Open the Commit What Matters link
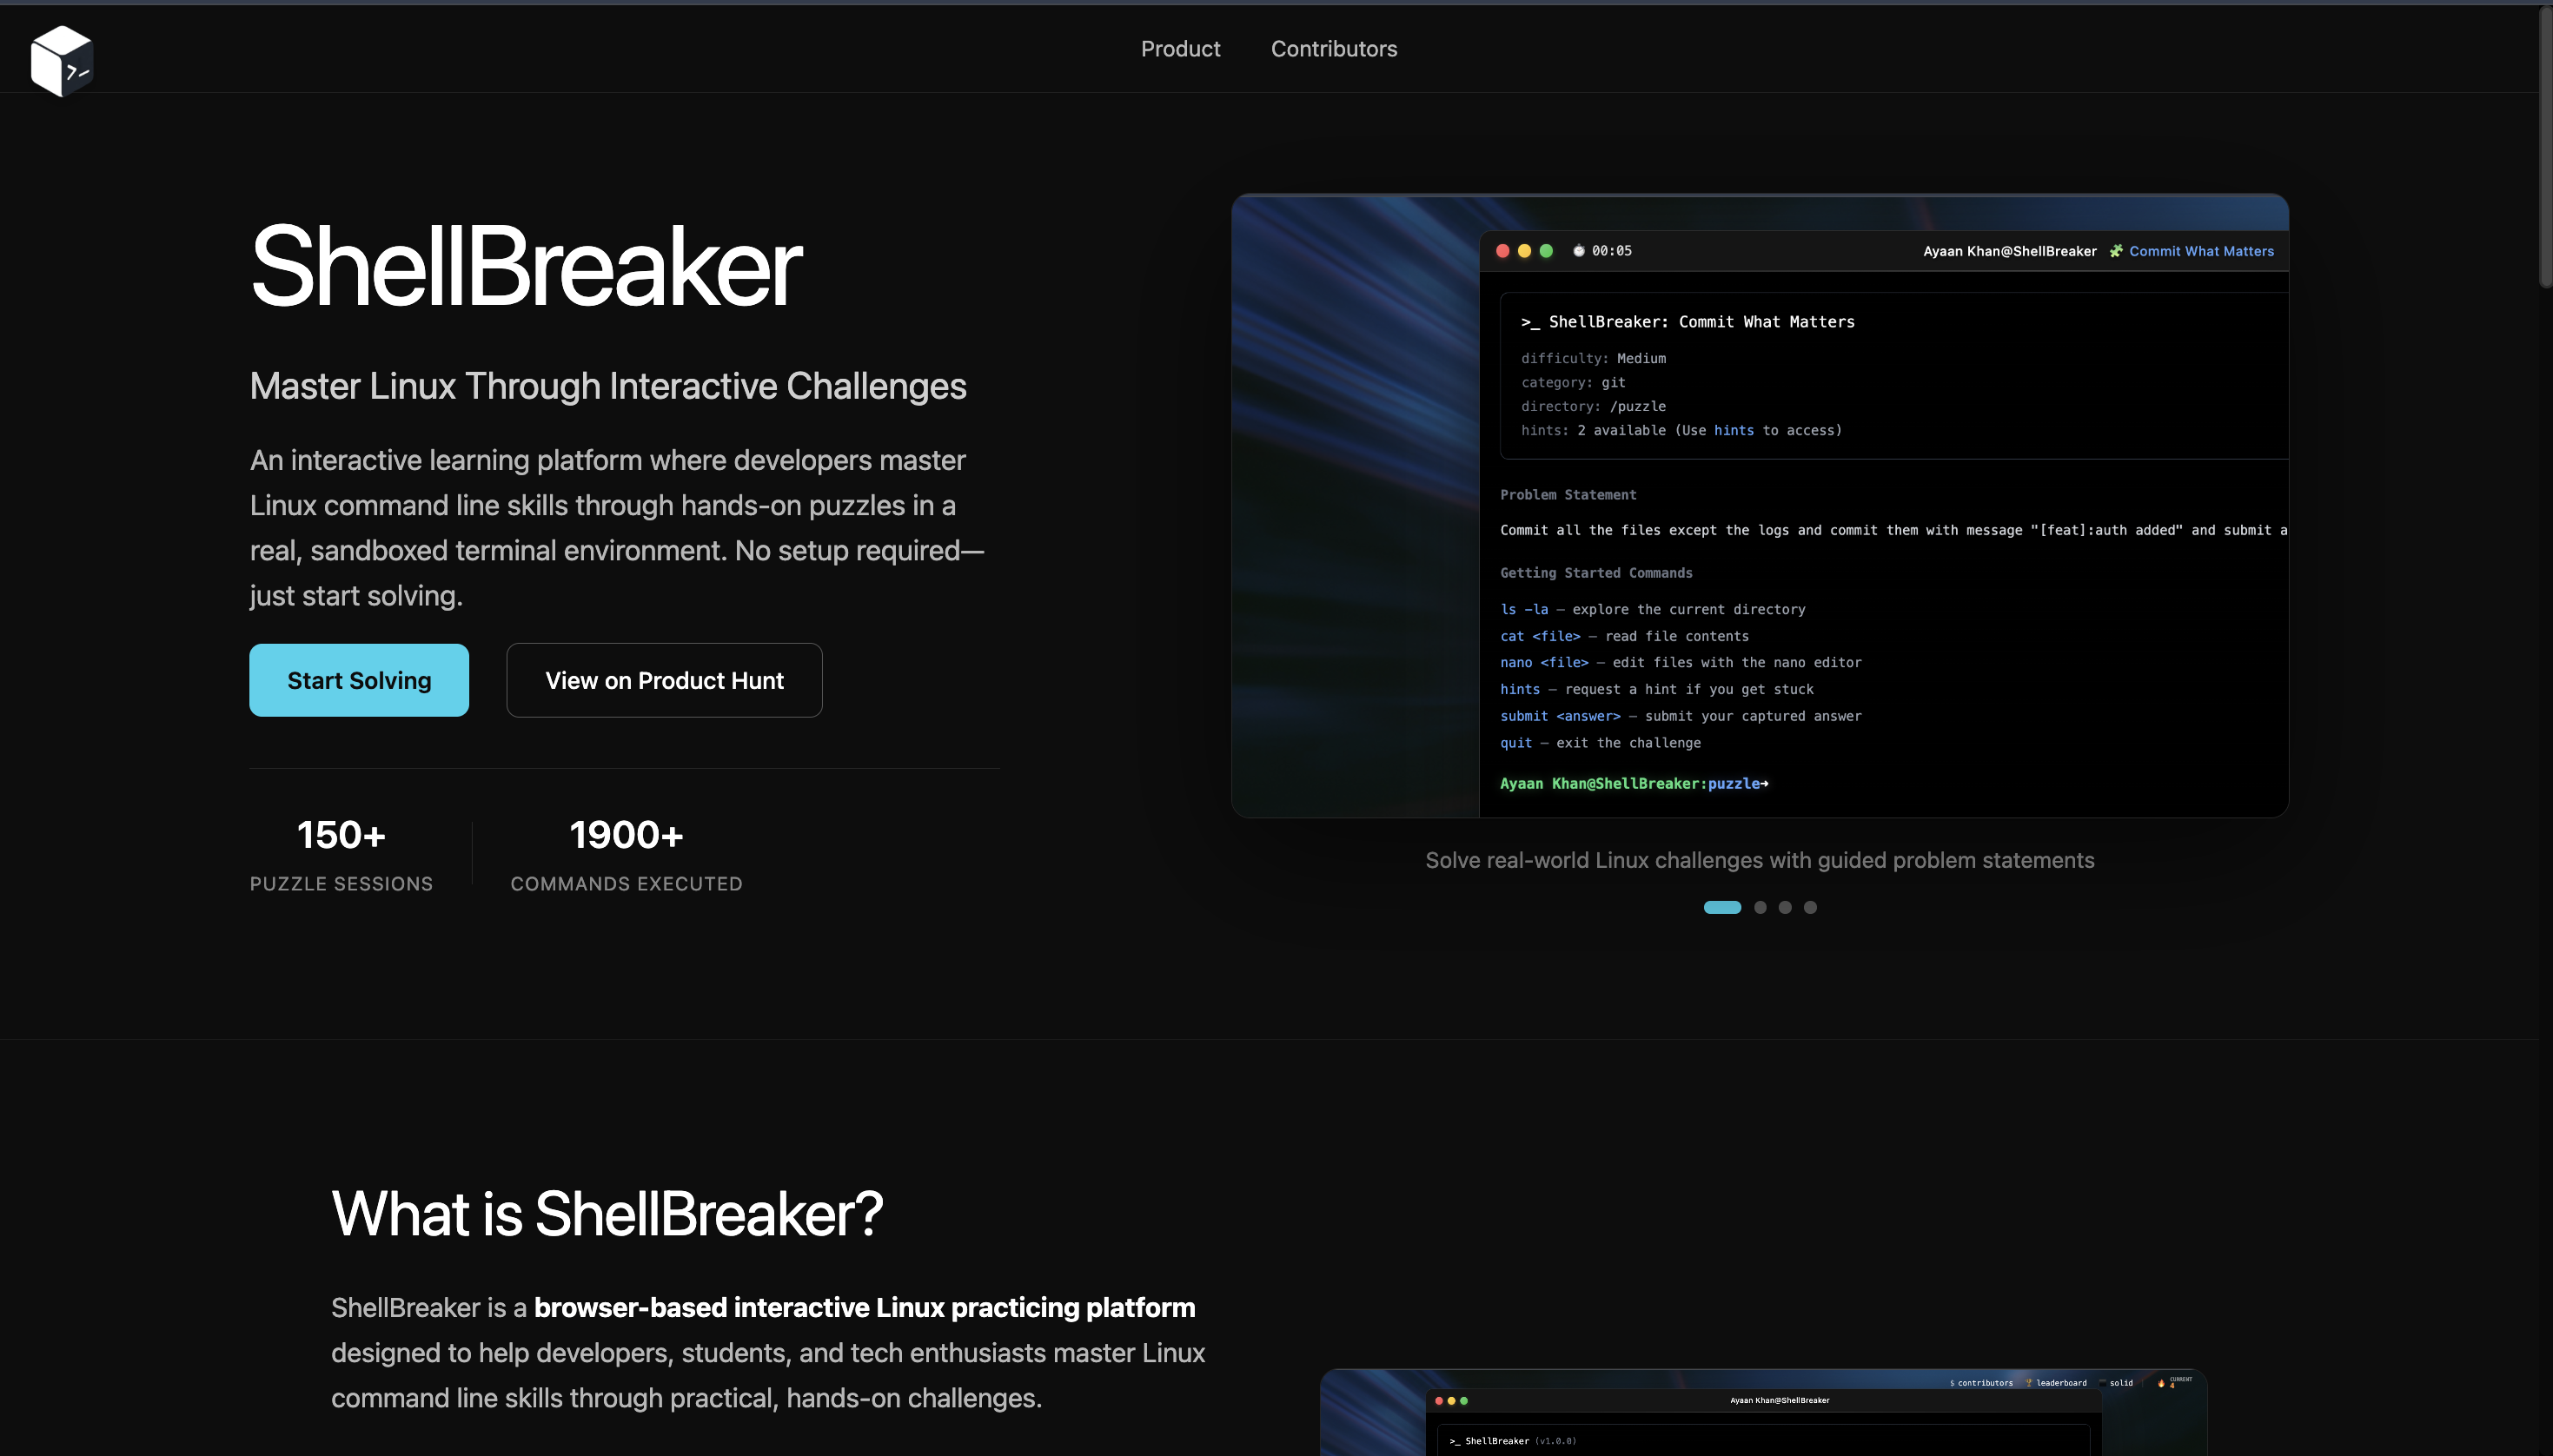This screenshot has height=1456, width=2553. coord(2201,251)
